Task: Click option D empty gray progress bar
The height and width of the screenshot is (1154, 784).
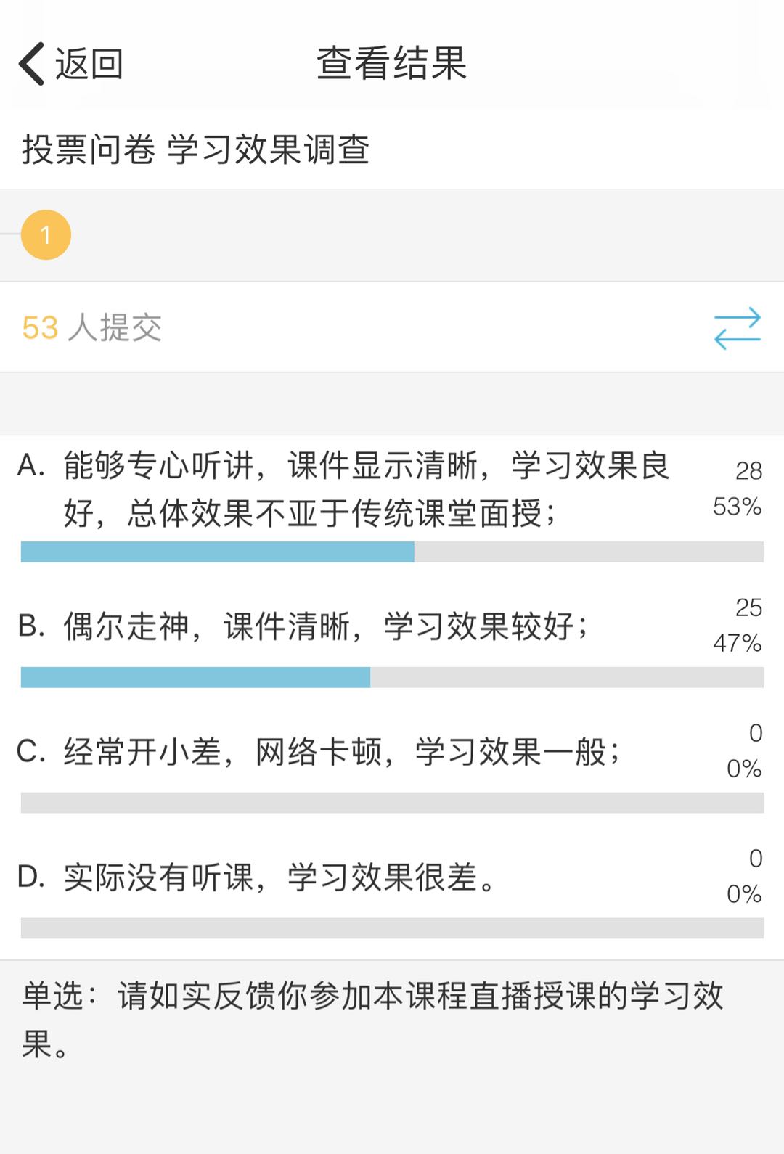Action: pos(392,928)
